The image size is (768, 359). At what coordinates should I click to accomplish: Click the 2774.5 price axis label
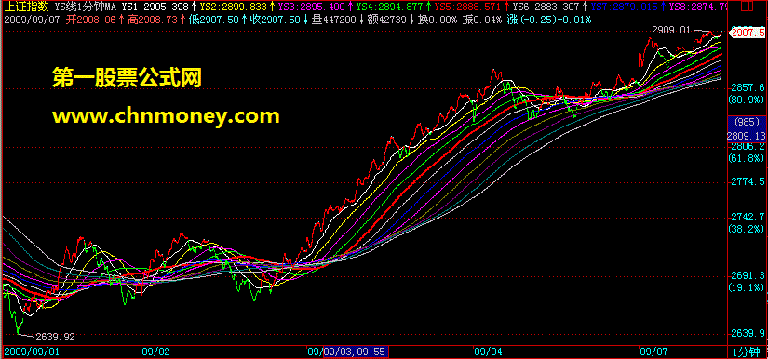click(748, 181)
